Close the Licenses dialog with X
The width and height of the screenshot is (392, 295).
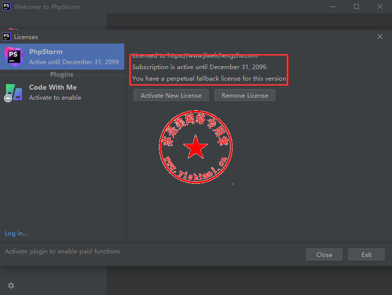(x=380, y=37)
